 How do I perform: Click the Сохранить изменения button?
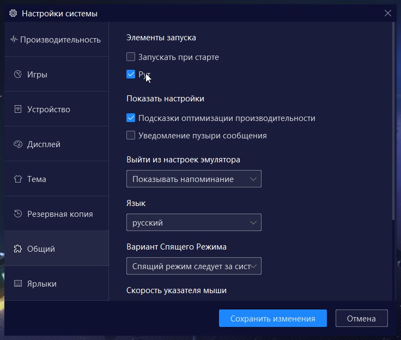[x=273, y=318]
